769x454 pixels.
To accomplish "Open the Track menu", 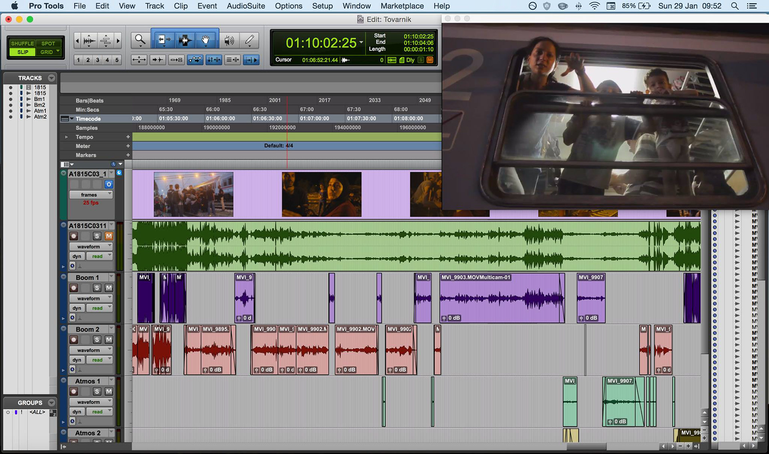I will click(x=155, y=6).
